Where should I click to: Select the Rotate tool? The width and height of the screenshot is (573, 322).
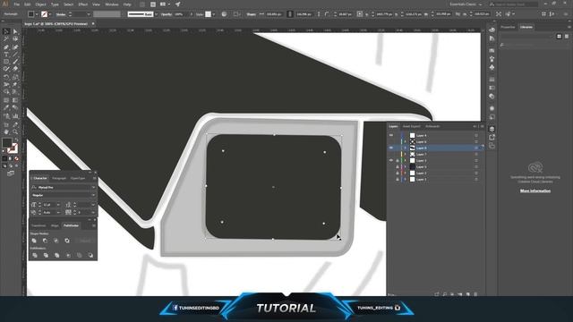pos(6,77)
